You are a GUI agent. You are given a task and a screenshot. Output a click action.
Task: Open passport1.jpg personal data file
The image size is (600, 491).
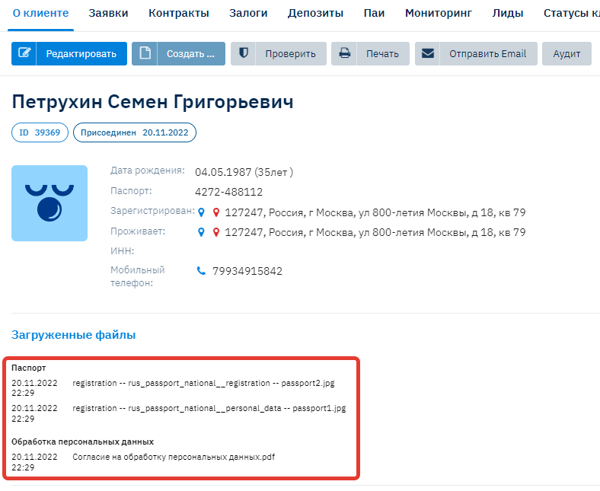209,408
